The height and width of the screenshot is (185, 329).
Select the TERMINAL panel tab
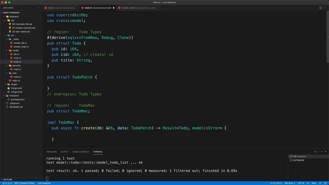pos(98,152)
